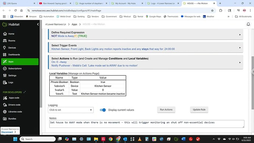The height and width of the screenshot is (143, 254).
Task: Switch to My Account - My Hubs tab
Action: 127,3
